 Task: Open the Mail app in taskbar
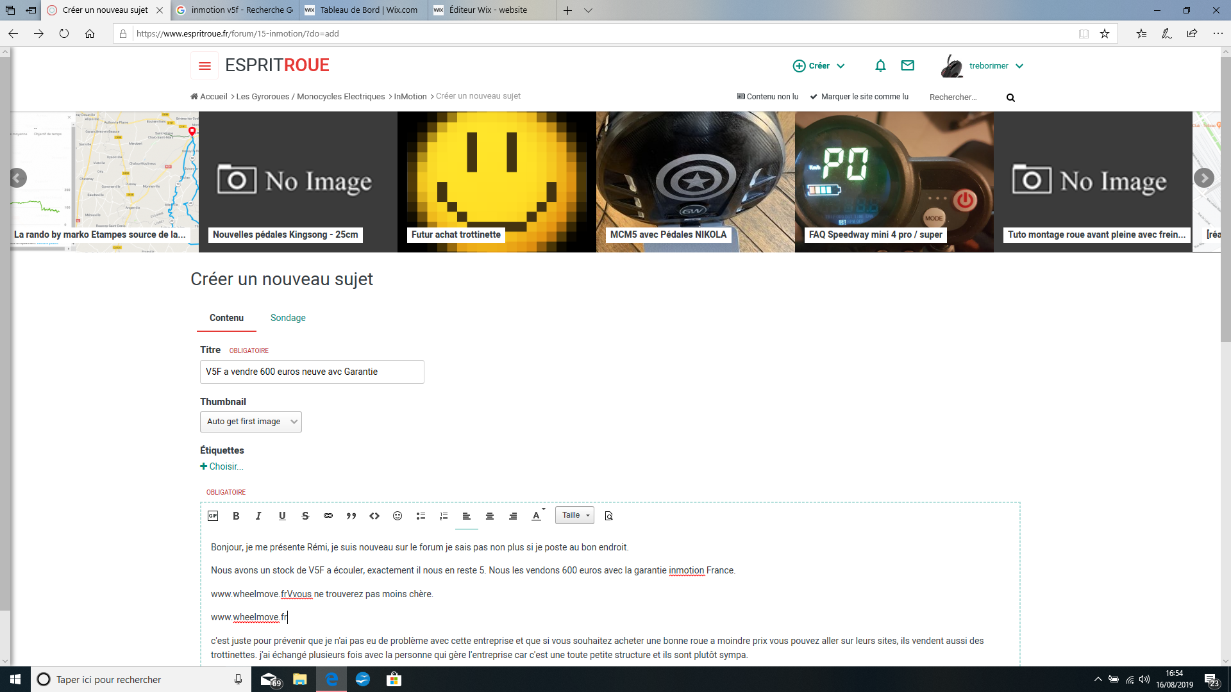pyautogui.click(x=270, y=679)
